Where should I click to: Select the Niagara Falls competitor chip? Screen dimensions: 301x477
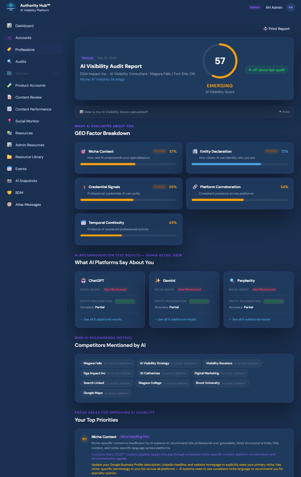click(x=107, y=363)
